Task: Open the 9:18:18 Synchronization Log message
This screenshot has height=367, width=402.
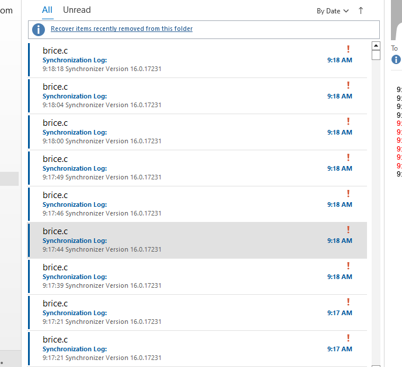Action: tap(175, 60)
